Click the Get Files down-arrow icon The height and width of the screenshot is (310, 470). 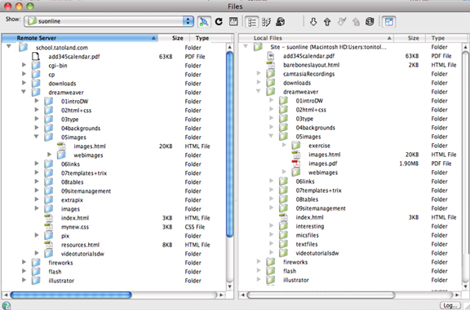tap(313, 21)
